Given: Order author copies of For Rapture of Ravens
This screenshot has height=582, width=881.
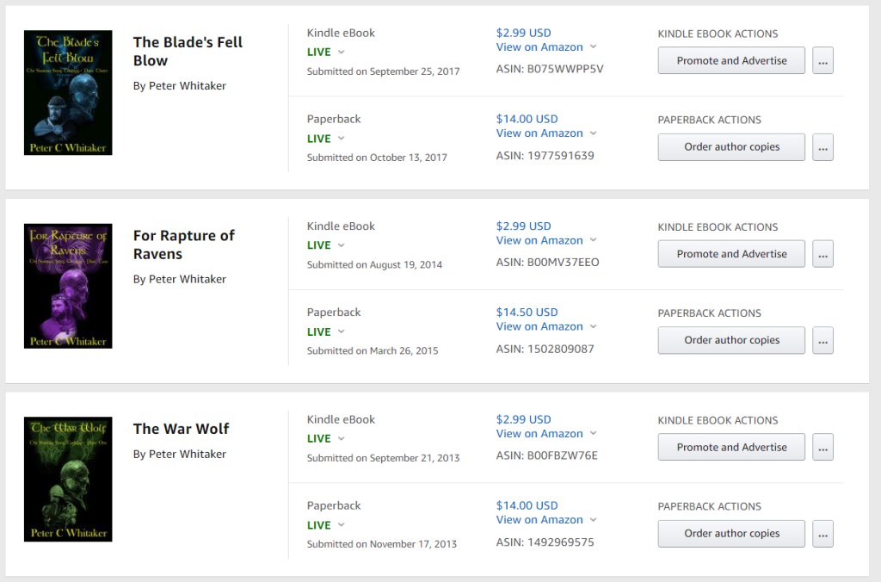Looking at the screenshot, I should [x=731, y=340].
